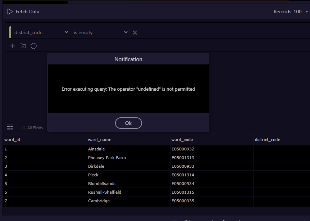Click the E05001313 ward code cell
310x221 pixels.
[183, 158]
